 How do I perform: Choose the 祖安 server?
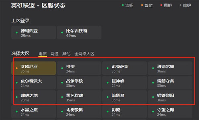79,68
